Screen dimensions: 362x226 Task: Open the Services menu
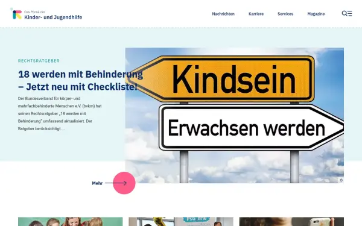[285, 14]
